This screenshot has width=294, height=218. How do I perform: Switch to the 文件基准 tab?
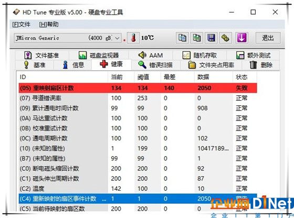coord(42,55)
